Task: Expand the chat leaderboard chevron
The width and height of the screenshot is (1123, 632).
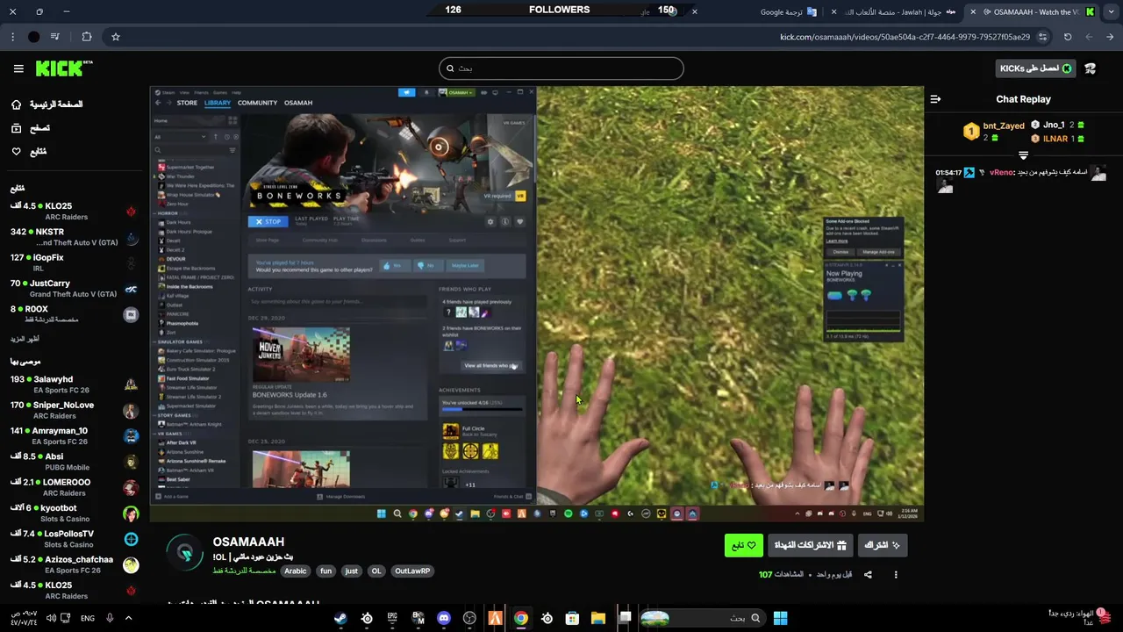Action: pyautogui.click(x=1023, y=155)
